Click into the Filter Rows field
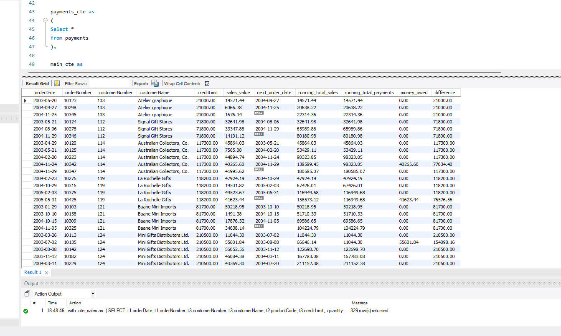561x336 pixels. pyautogui.click(x=109, y=83)
